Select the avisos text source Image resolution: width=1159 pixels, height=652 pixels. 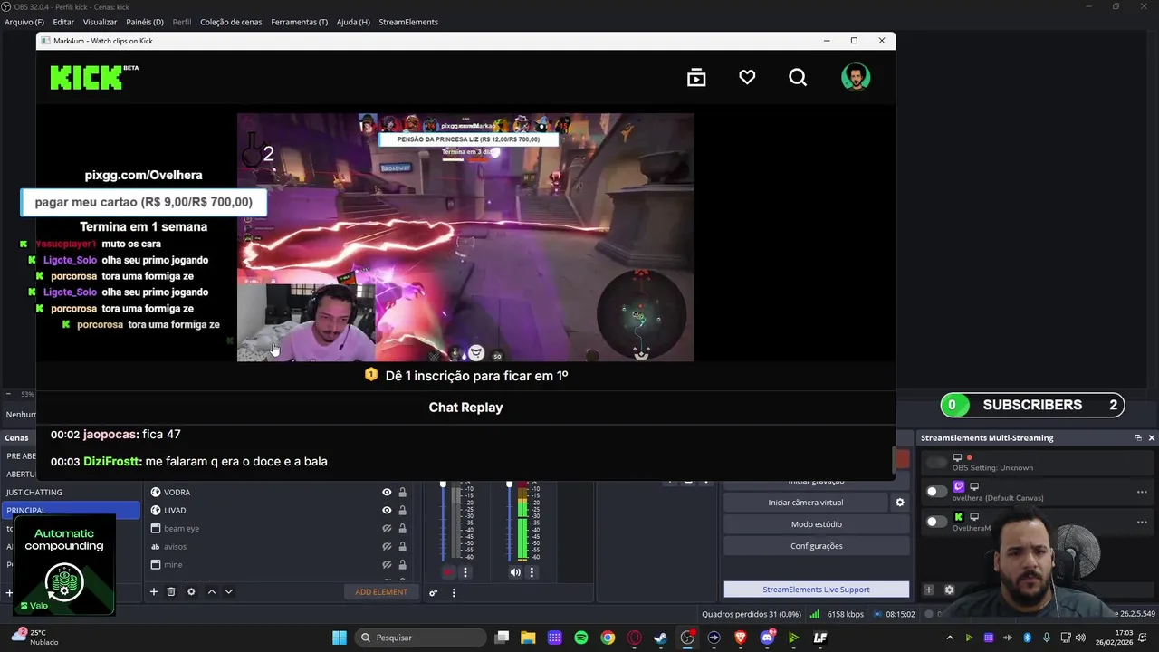[279, 547]
